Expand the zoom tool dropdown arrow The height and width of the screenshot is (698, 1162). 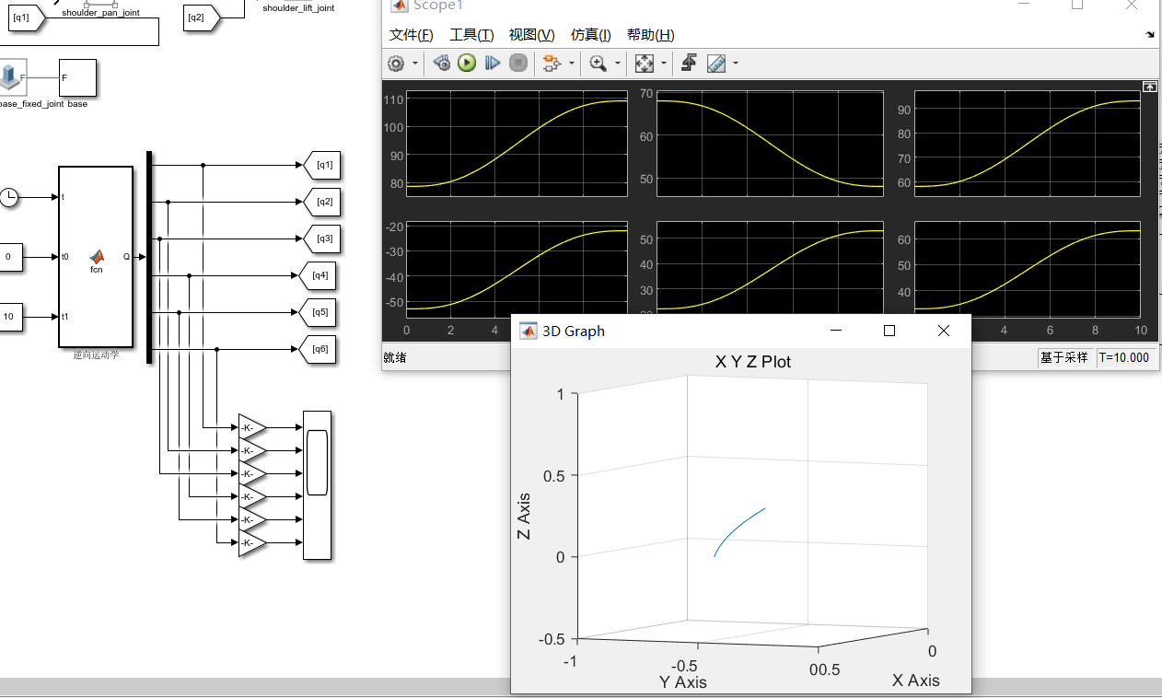(x=616, y=64)
